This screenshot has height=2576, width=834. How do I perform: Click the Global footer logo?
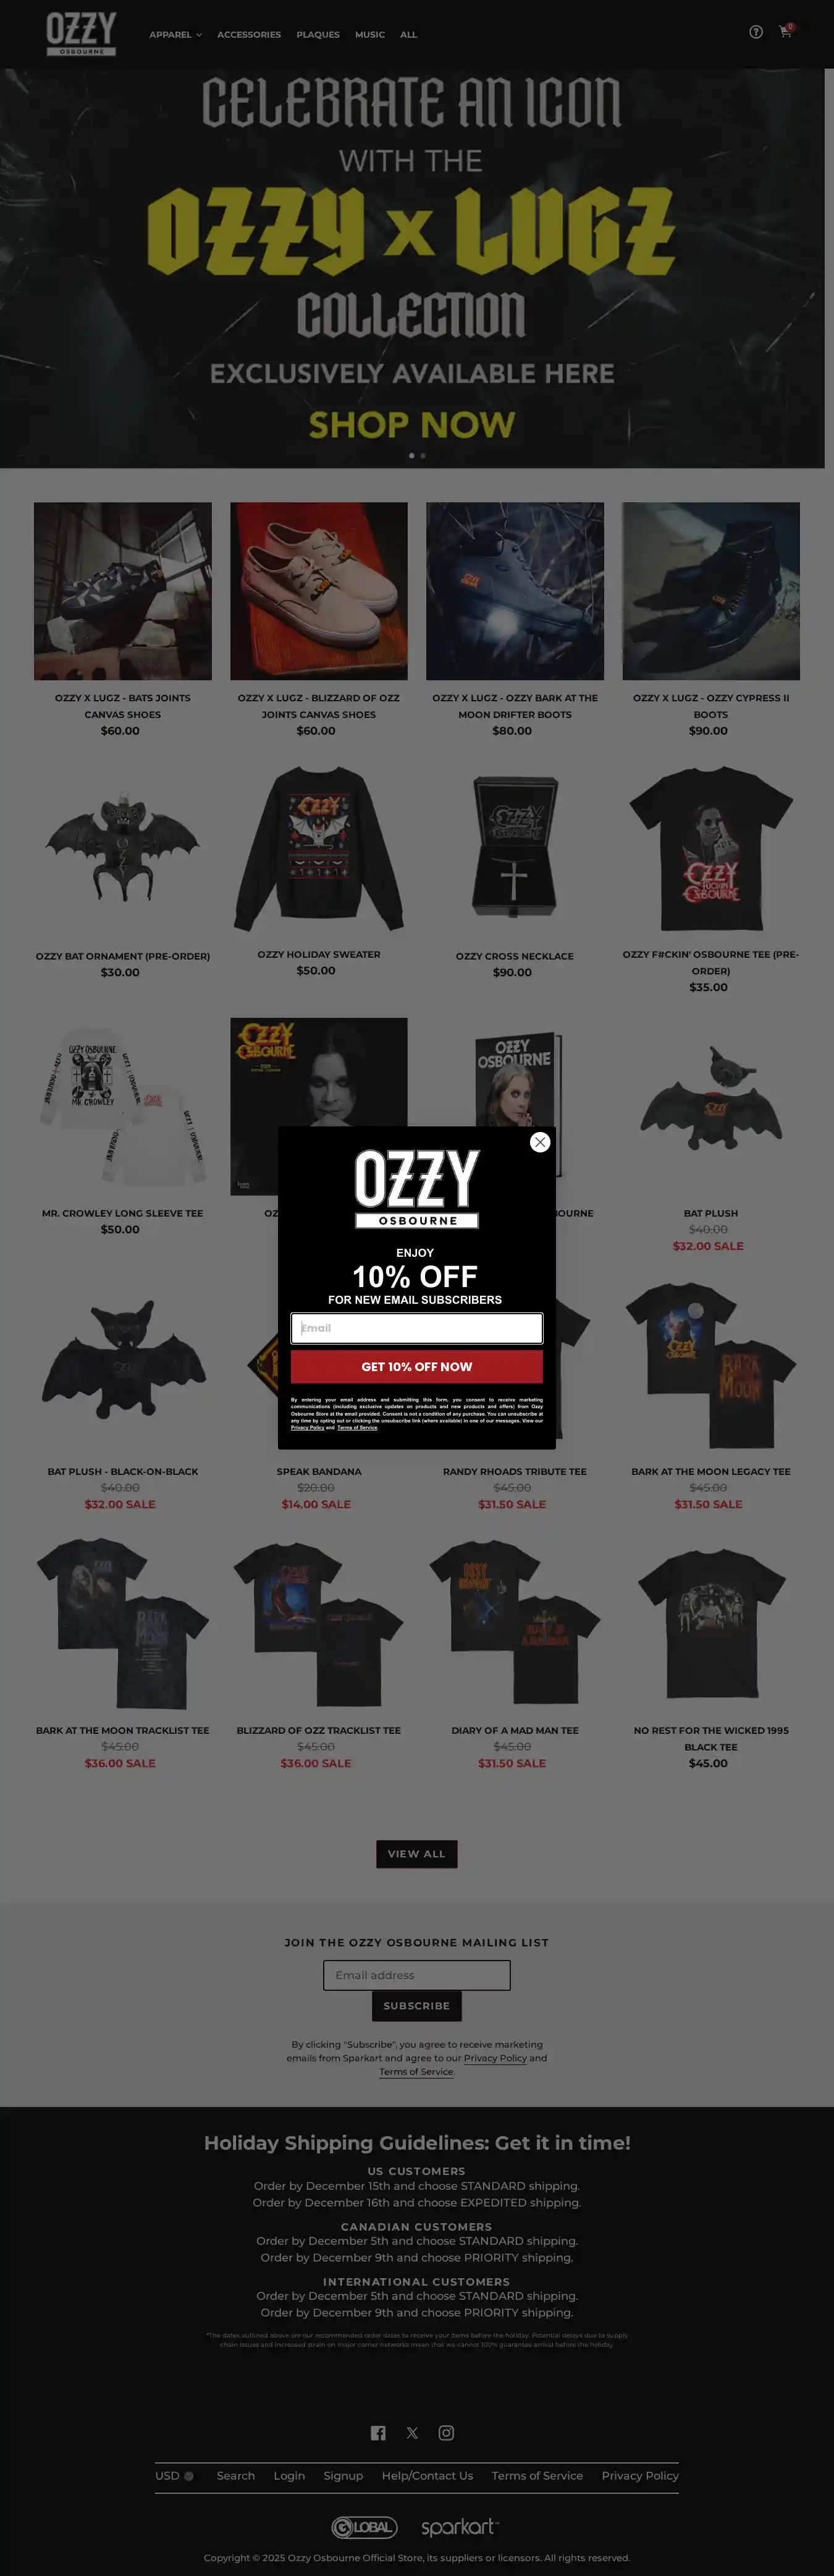365,2527
